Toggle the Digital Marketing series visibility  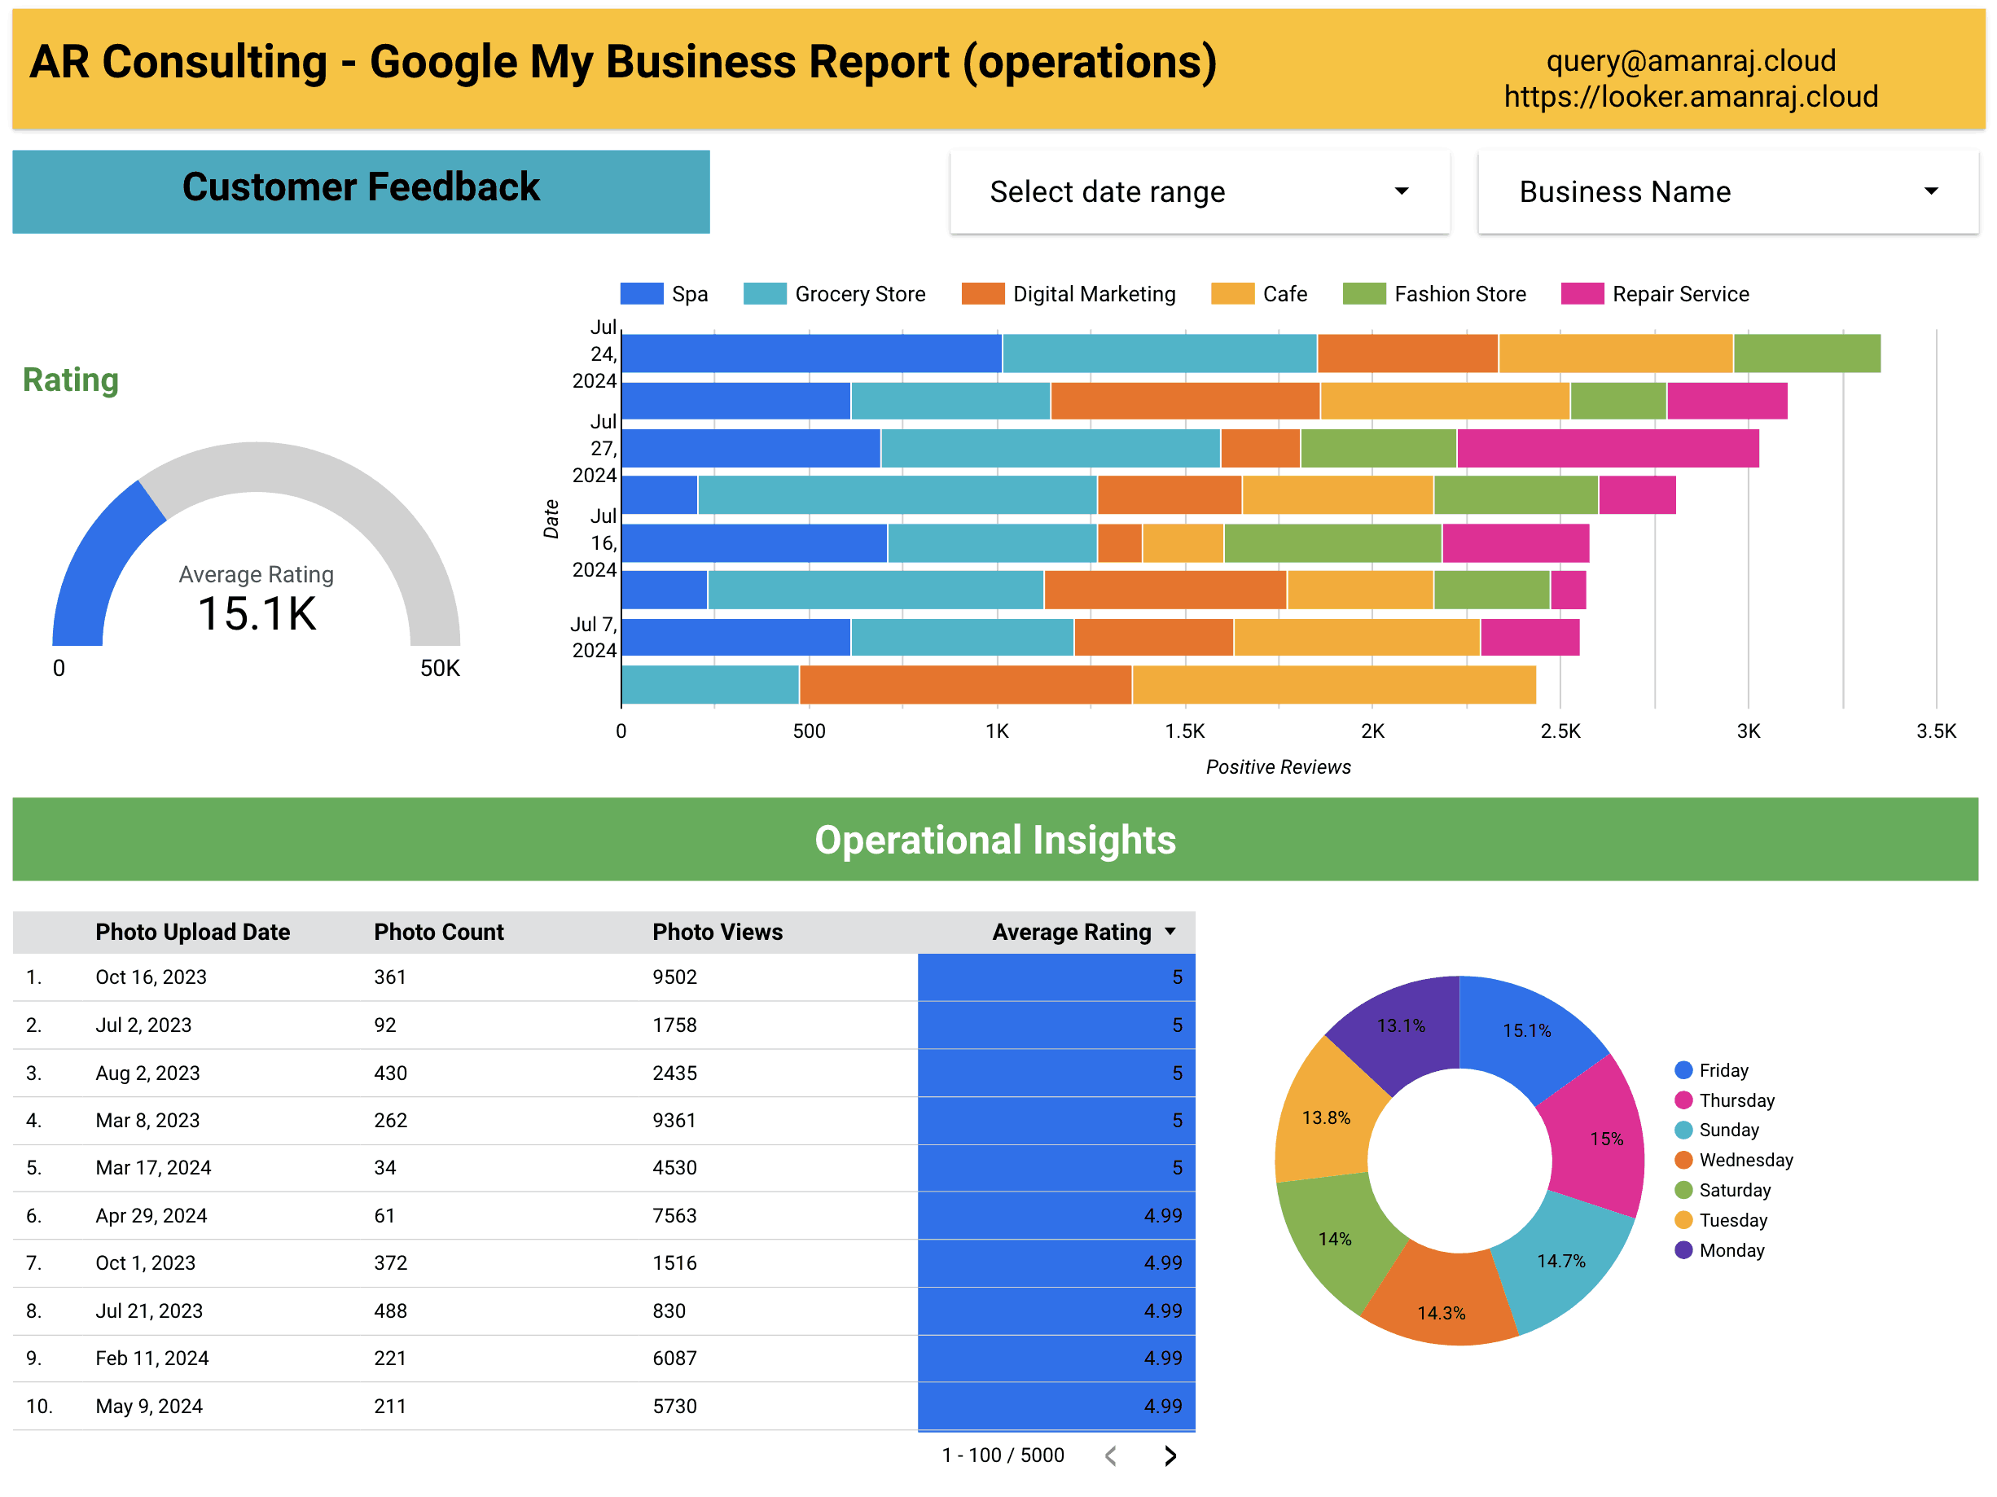981,293
